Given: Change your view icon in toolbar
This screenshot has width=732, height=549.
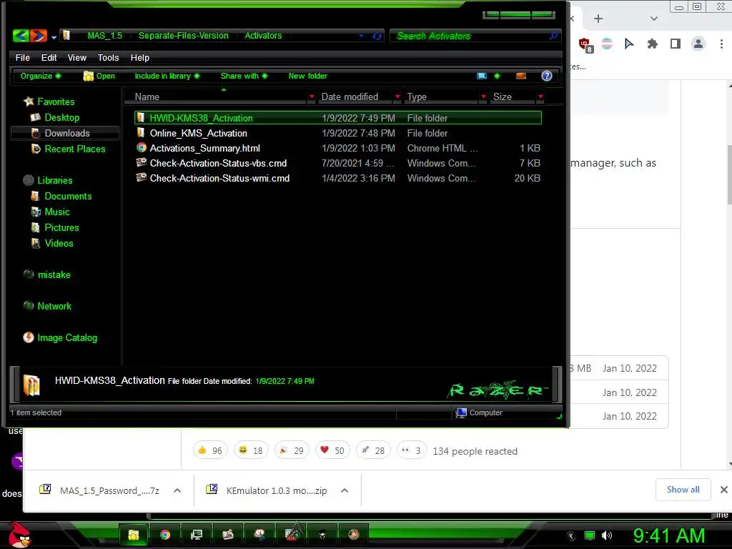Looking at the screenshot, I should tap(482, 76).
